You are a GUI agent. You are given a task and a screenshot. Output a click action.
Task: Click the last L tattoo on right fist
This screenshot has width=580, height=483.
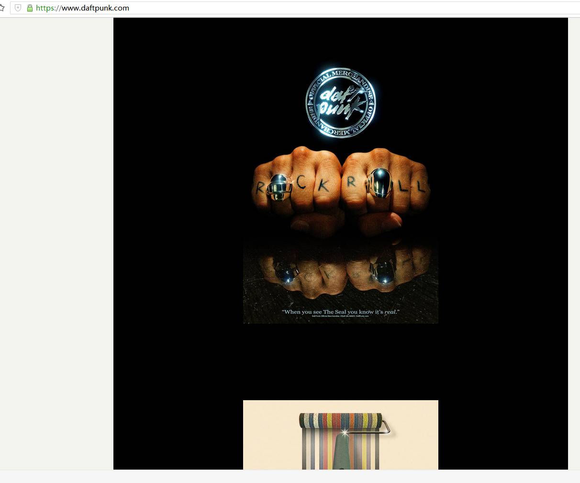pos(421,187)
